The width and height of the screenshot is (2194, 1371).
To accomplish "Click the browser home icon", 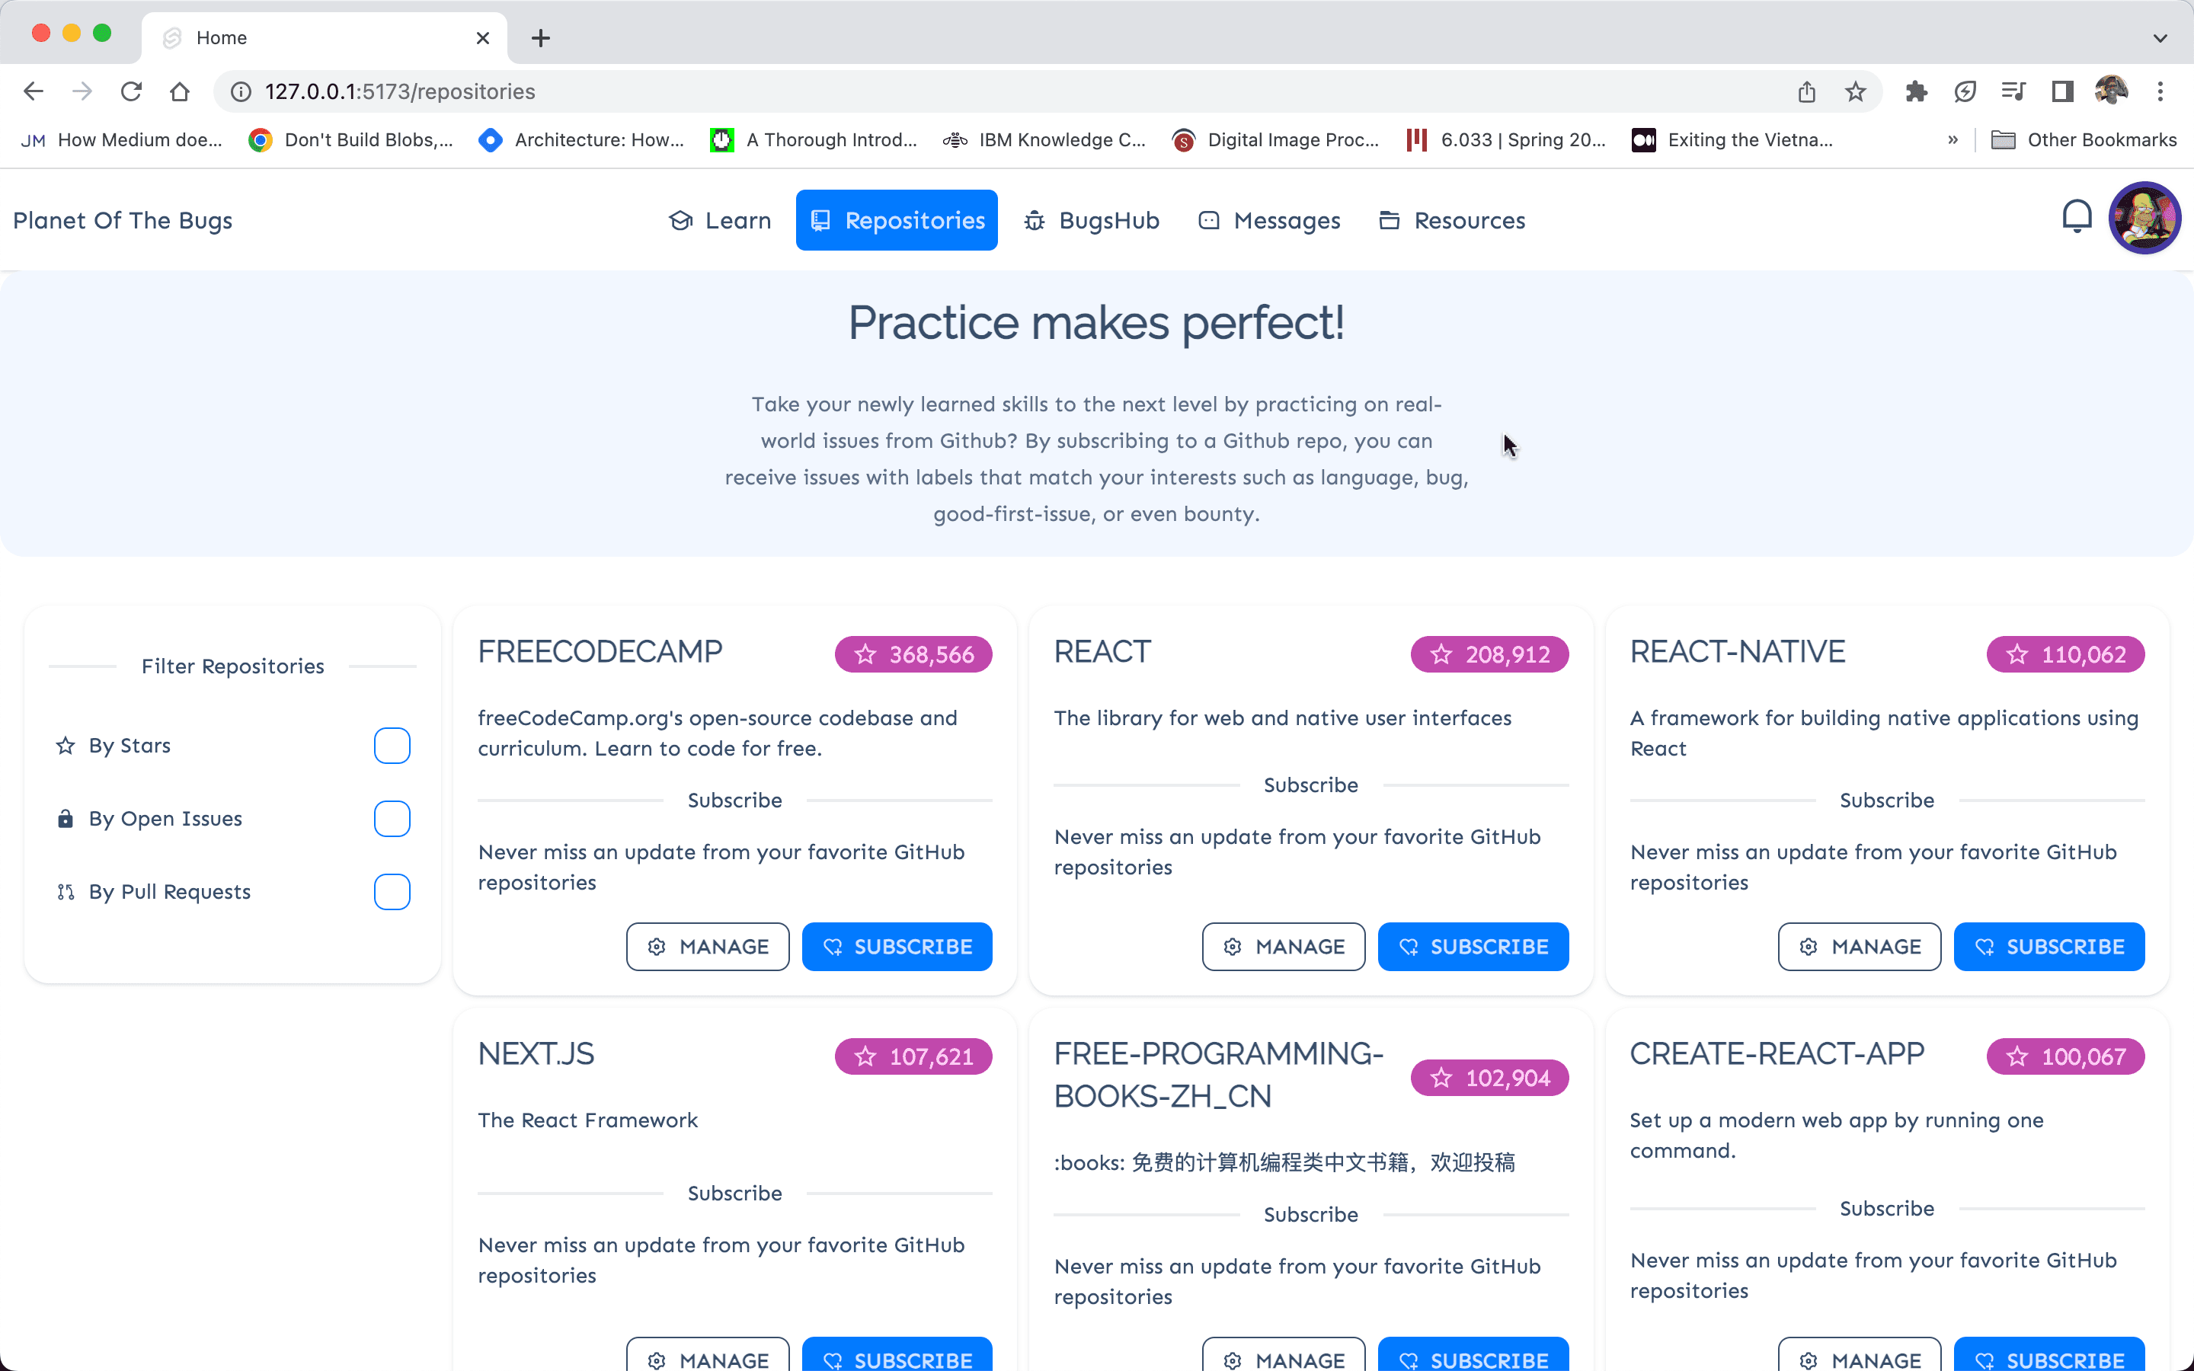I will pos(180,91).
